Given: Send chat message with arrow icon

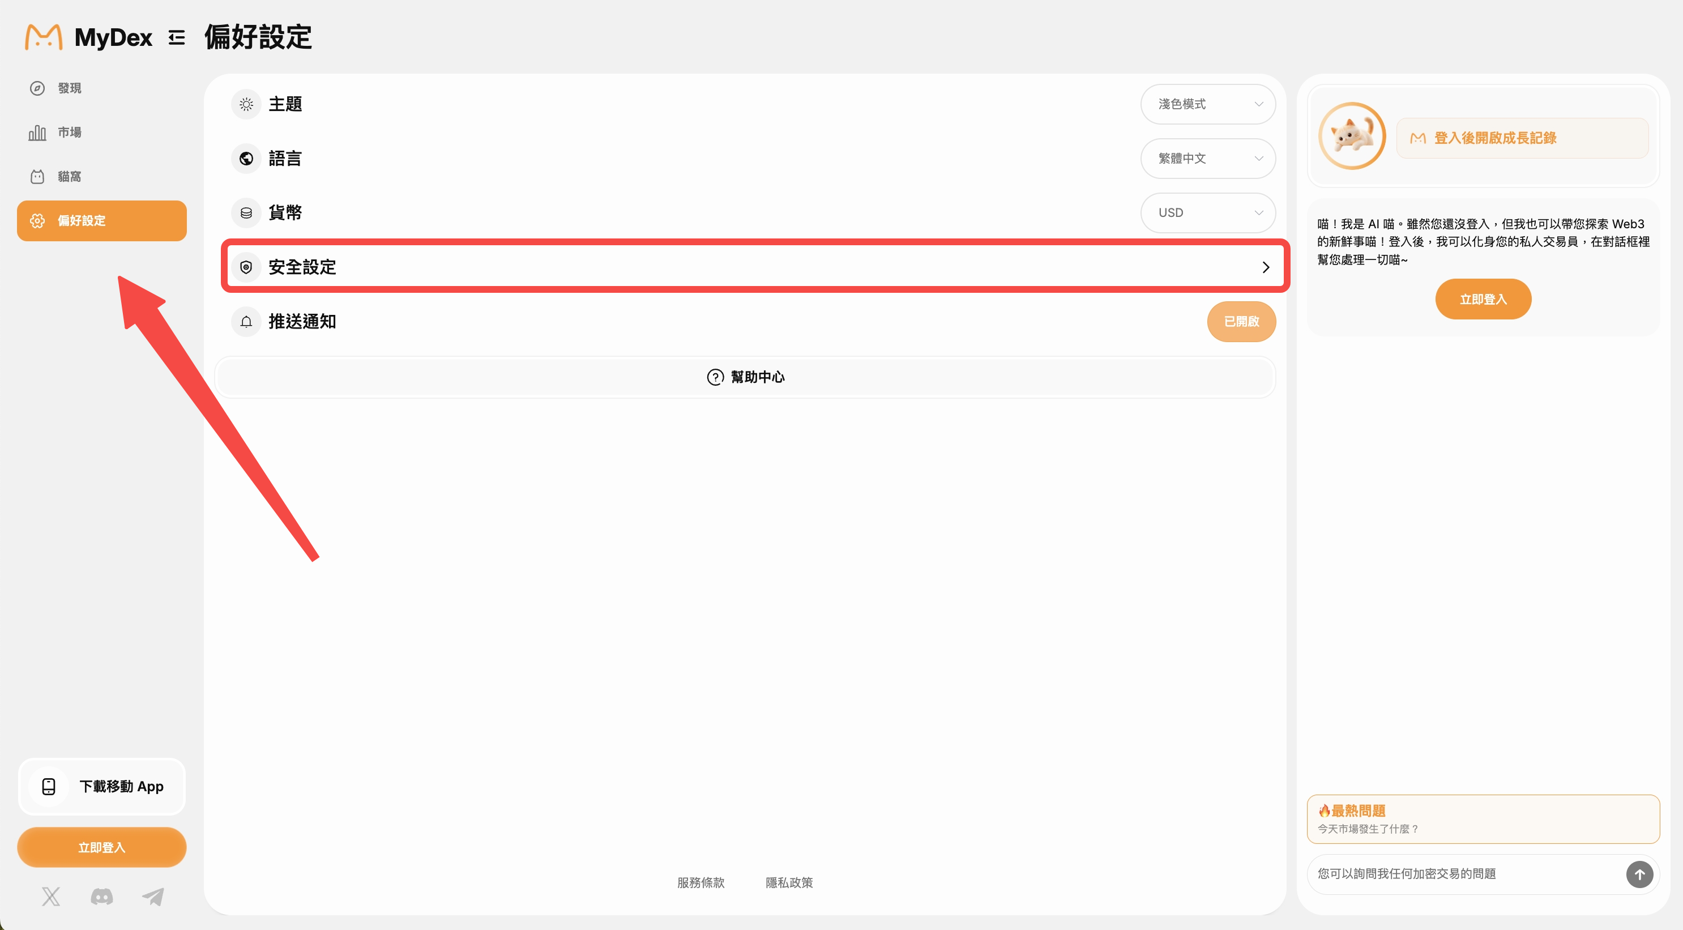Looking at the screenshot, I should (1639, 874).
